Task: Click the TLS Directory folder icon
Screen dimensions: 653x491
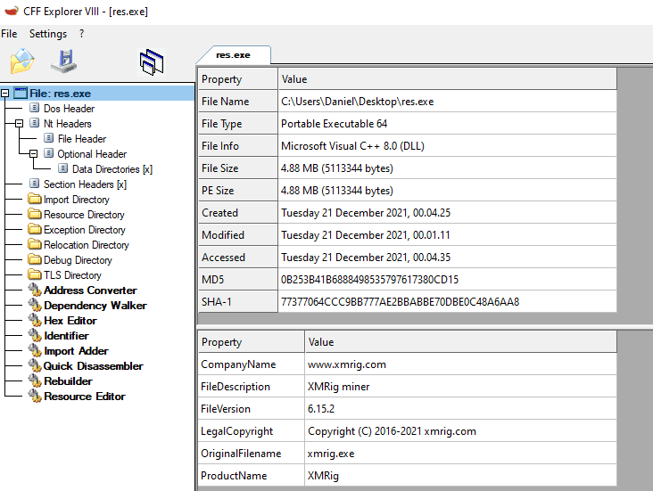Action: coord(35,274)
